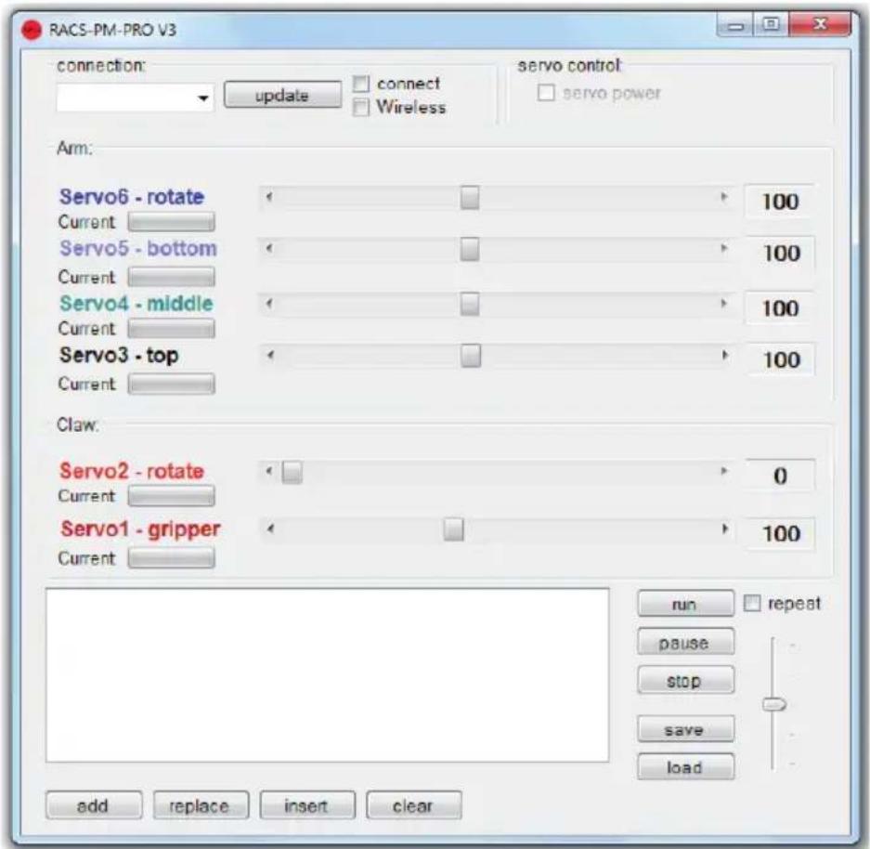Viewport: 870px width, 849px height.
Task: Click the clear button
Action: pyautogui.click(x=414, y=805)
